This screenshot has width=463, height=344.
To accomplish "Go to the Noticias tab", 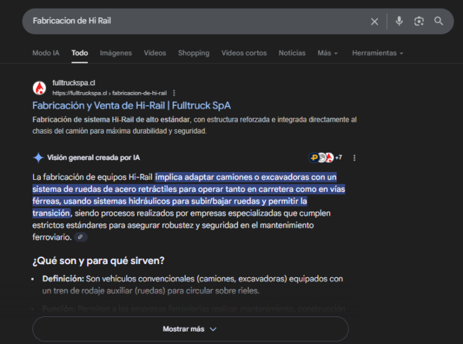I will tap(292, 53).
